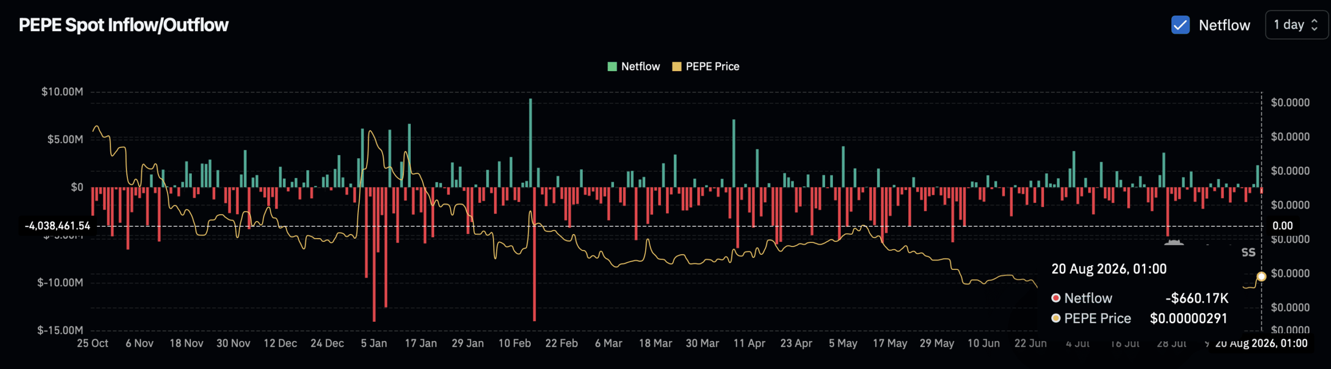Click the 10 Jun date label
Screen dimensions: 1331x369
pos(984,344)
